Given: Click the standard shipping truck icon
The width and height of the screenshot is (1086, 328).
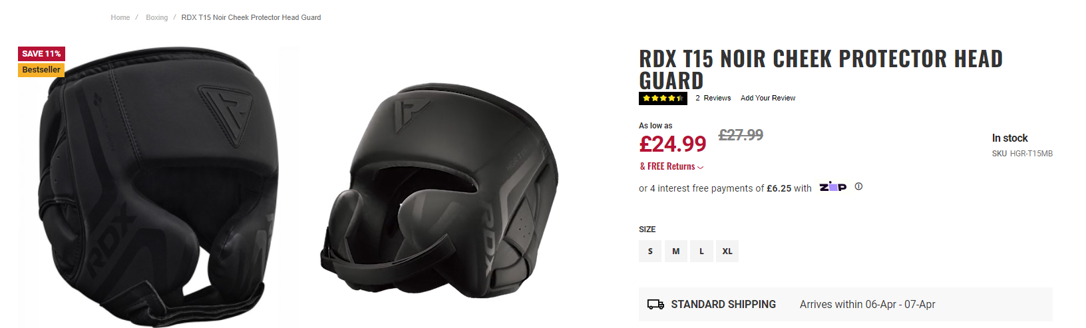Looking at the screenshot, I should [655, 305].
